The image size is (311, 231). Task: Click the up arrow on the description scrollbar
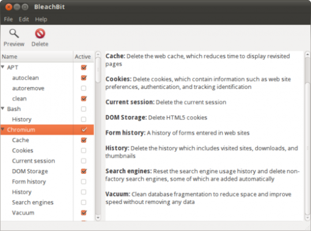pyautogui.click(x=307, y=54)
